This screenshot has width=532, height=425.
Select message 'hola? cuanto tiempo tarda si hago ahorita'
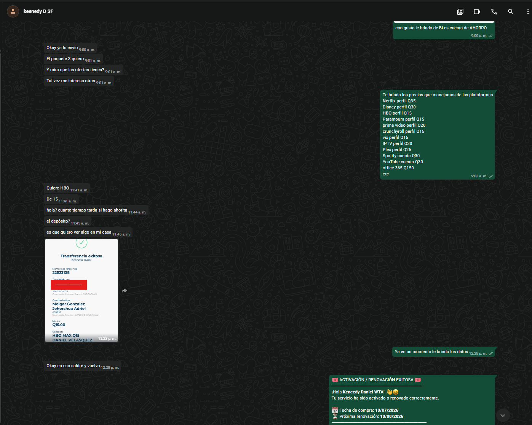(x=96, y=210)
